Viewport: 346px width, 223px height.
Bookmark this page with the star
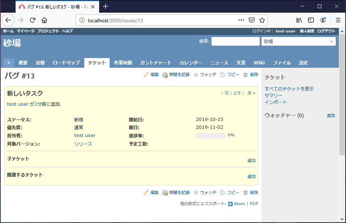(262, 20)
